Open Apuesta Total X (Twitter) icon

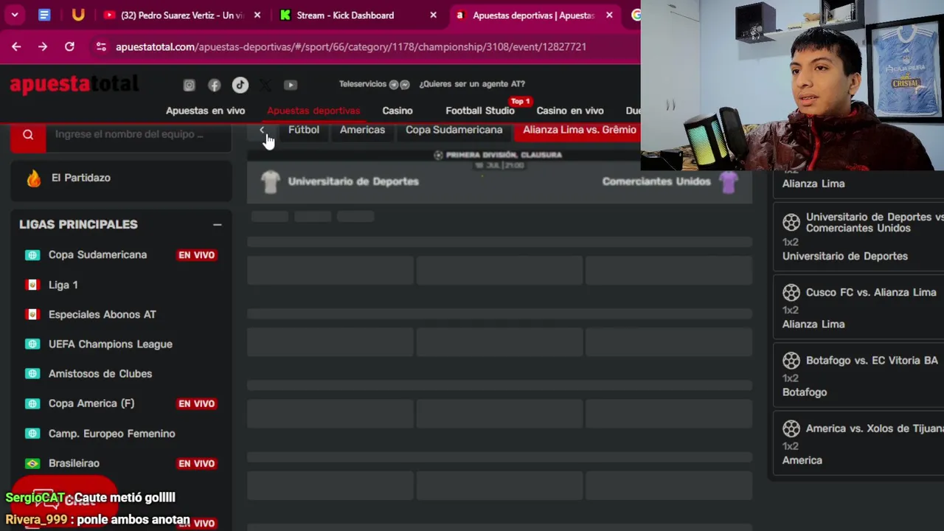tap(265, 85)
